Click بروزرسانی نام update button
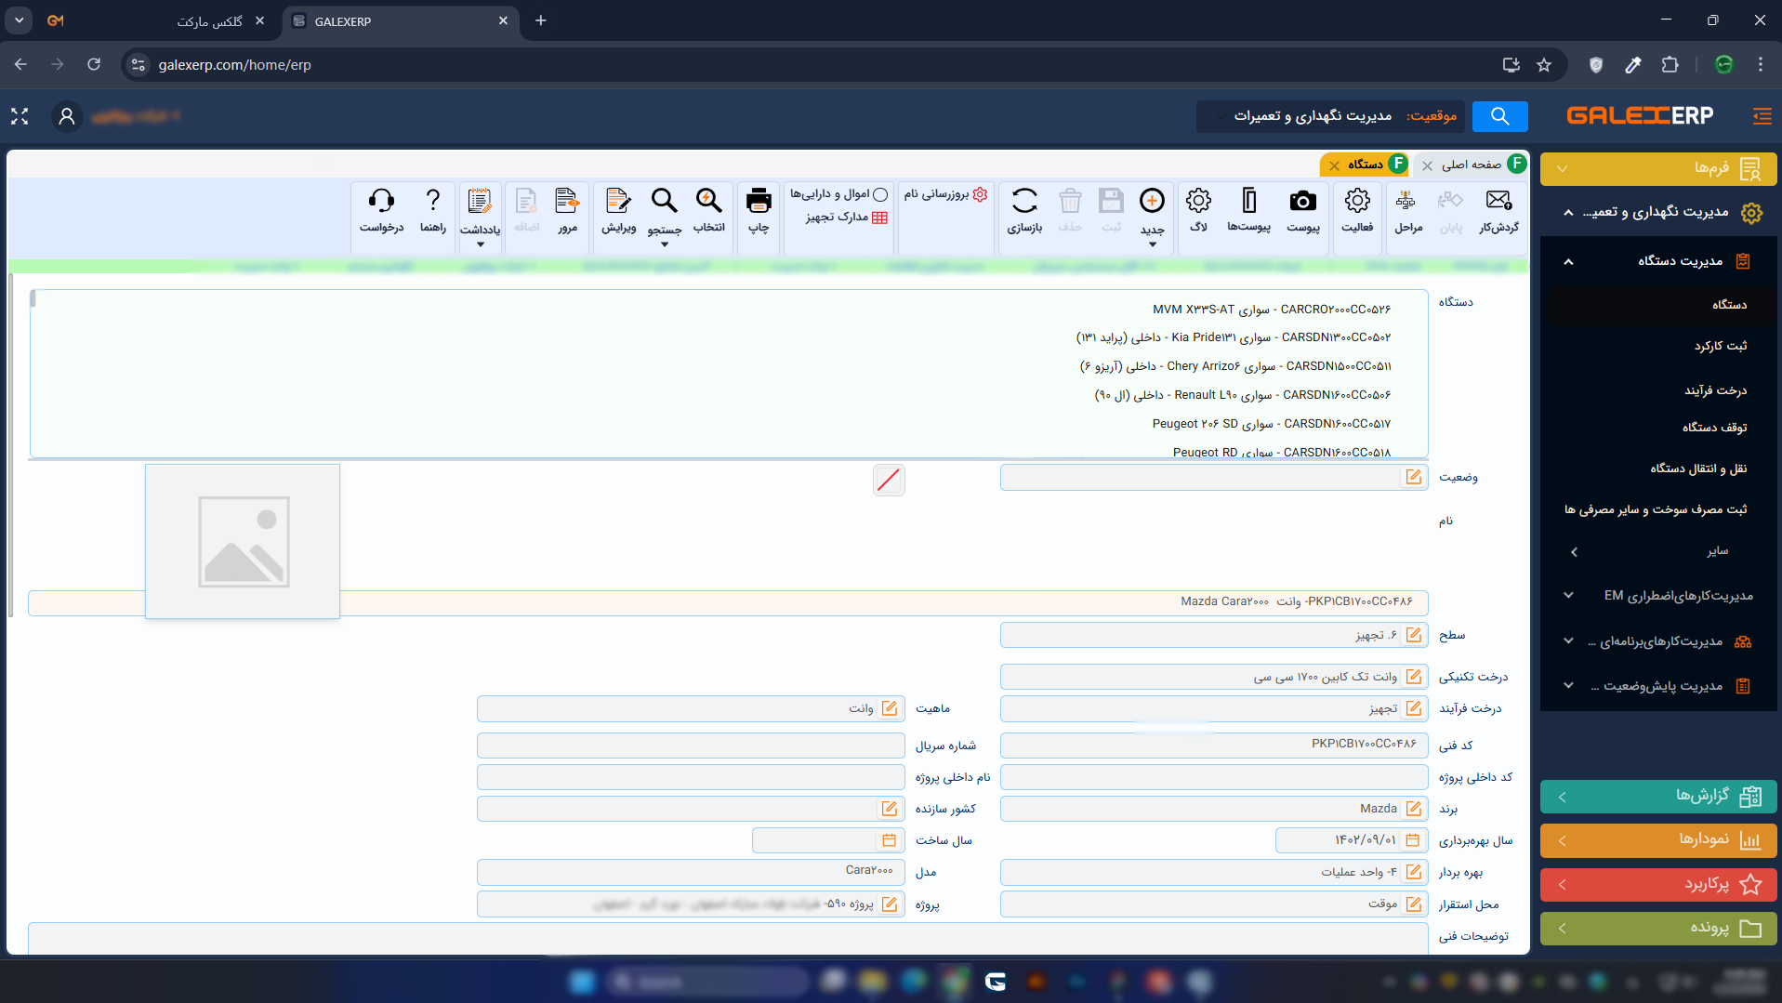This screenshot has width=1782, height=1003. tap(945, 194)
